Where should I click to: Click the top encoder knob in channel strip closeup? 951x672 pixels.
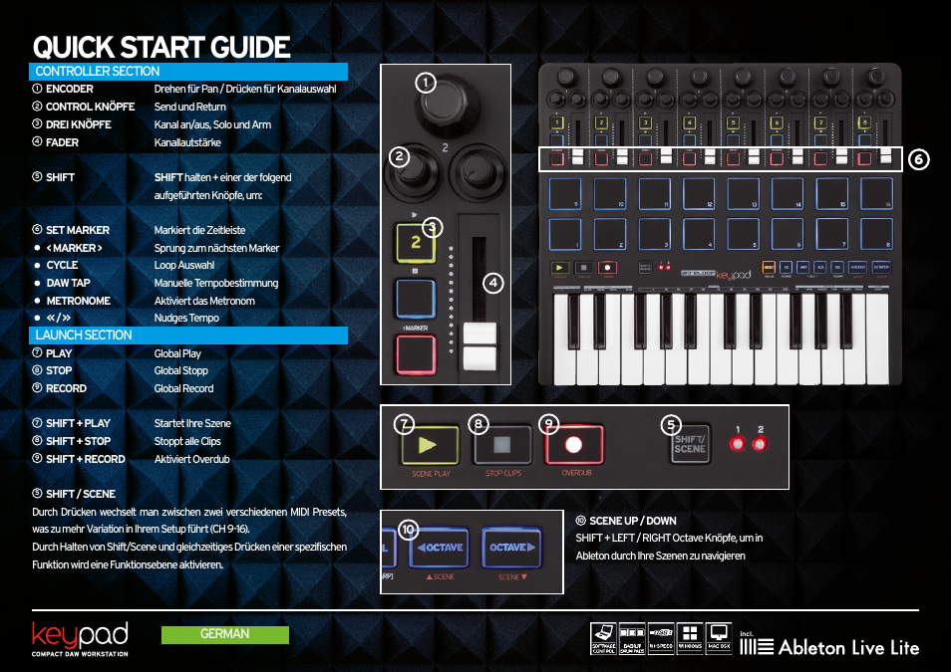point(447,105)
